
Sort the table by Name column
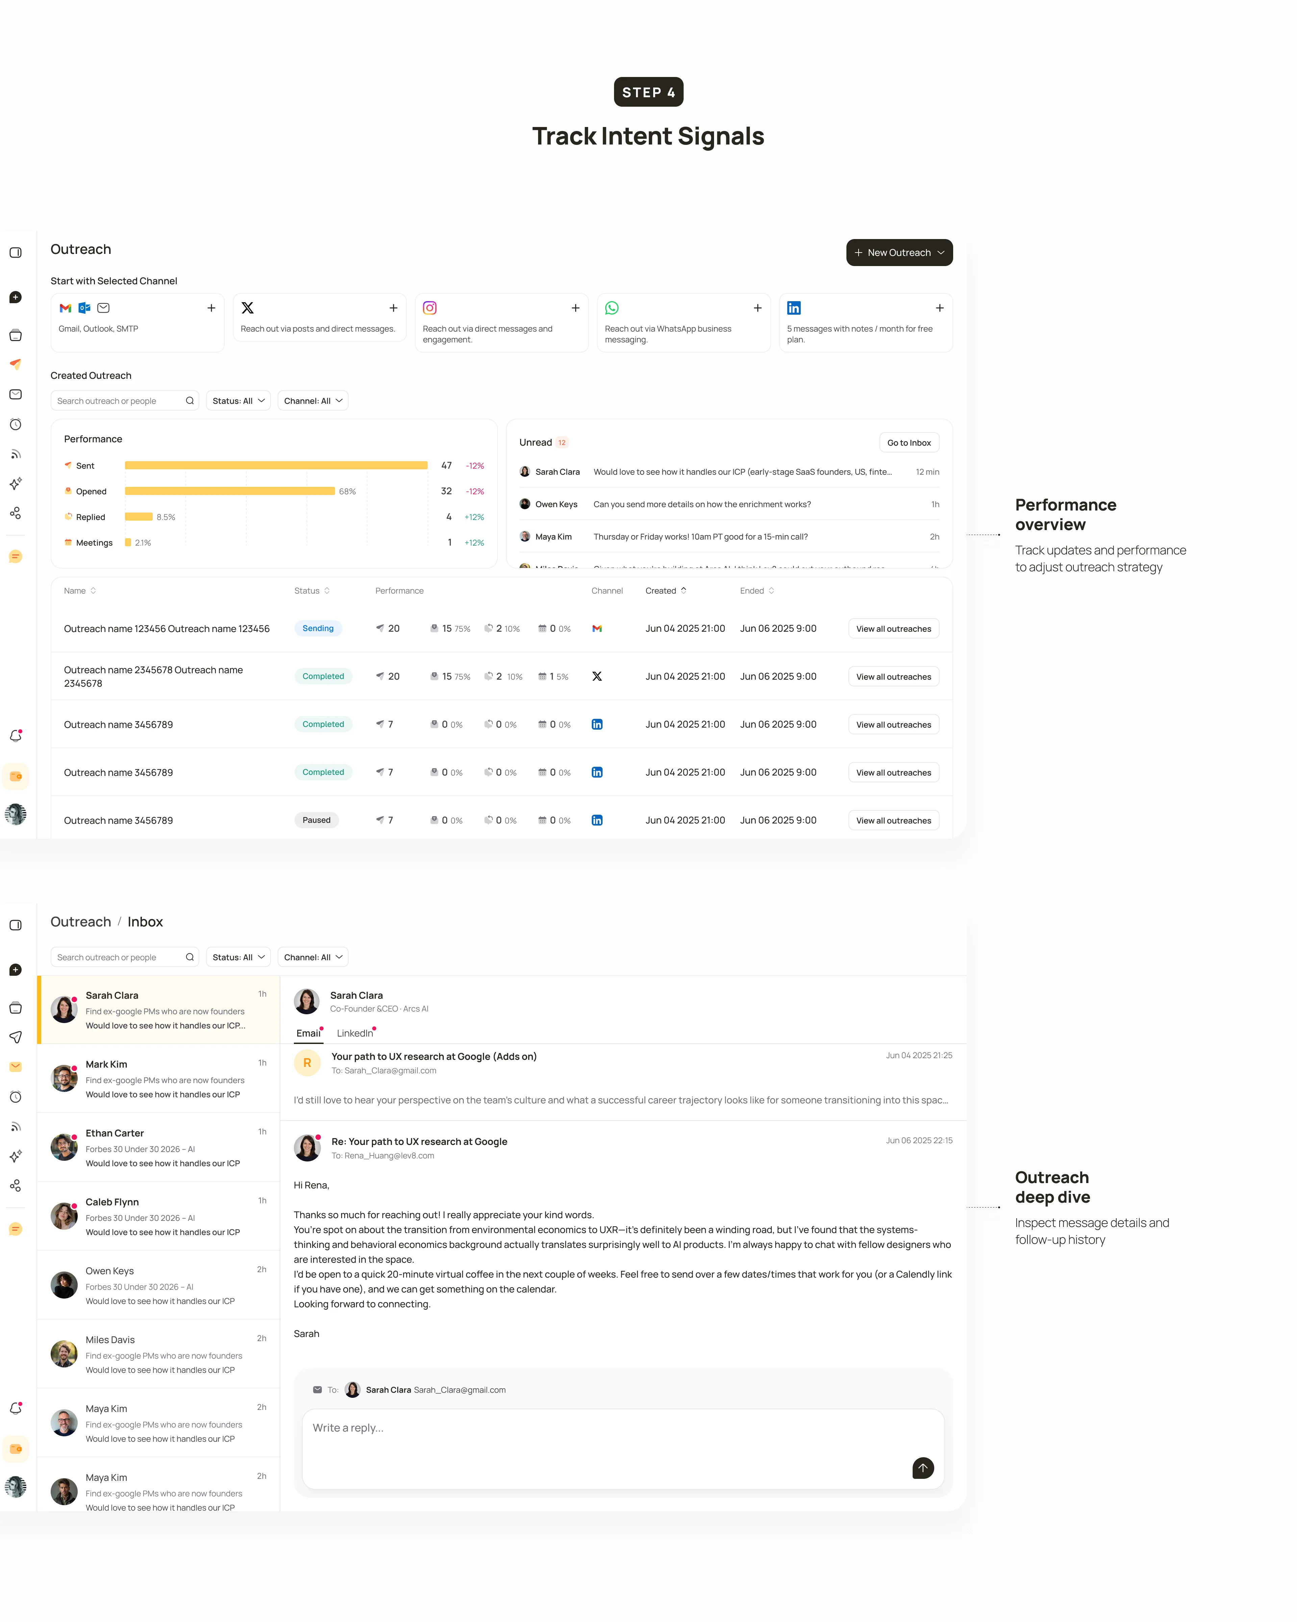(80, 591)
